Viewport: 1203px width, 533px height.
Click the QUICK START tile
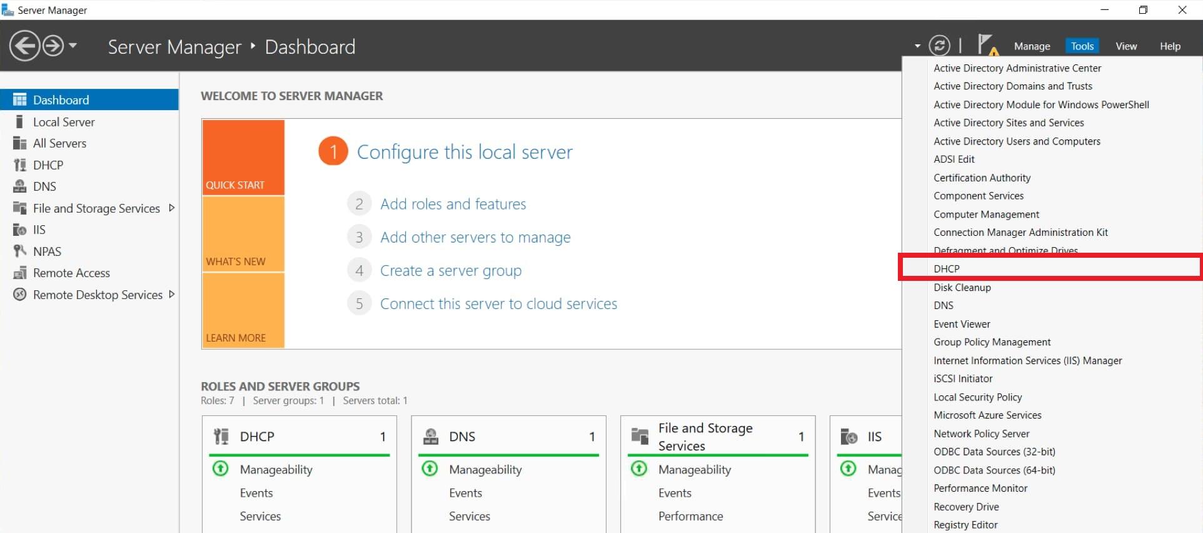[243, 157]
